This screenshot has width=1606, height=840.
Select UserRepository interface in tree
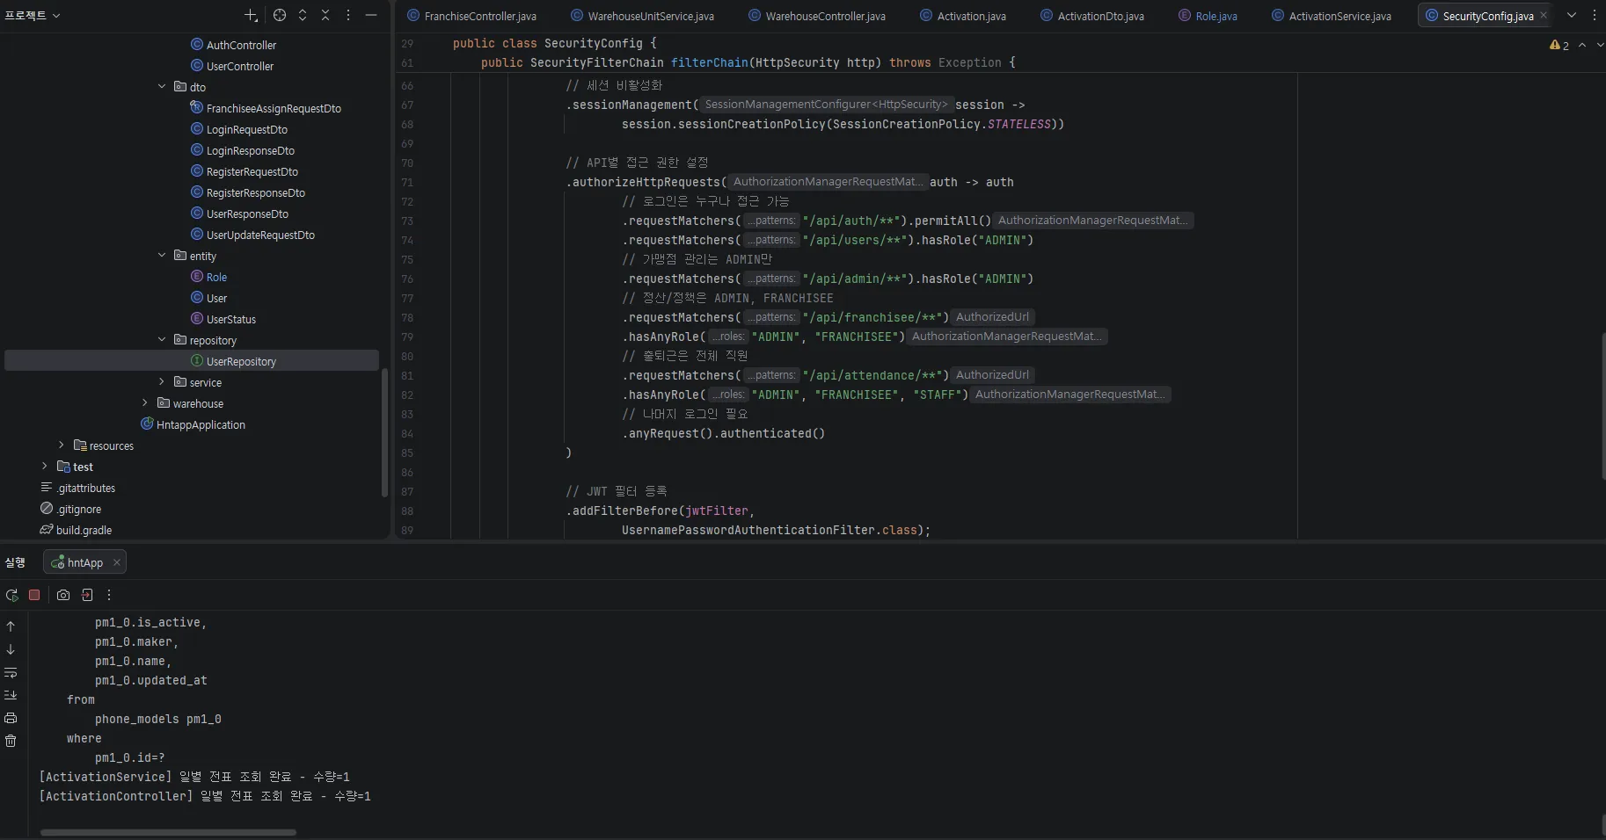tap(233, 361)
